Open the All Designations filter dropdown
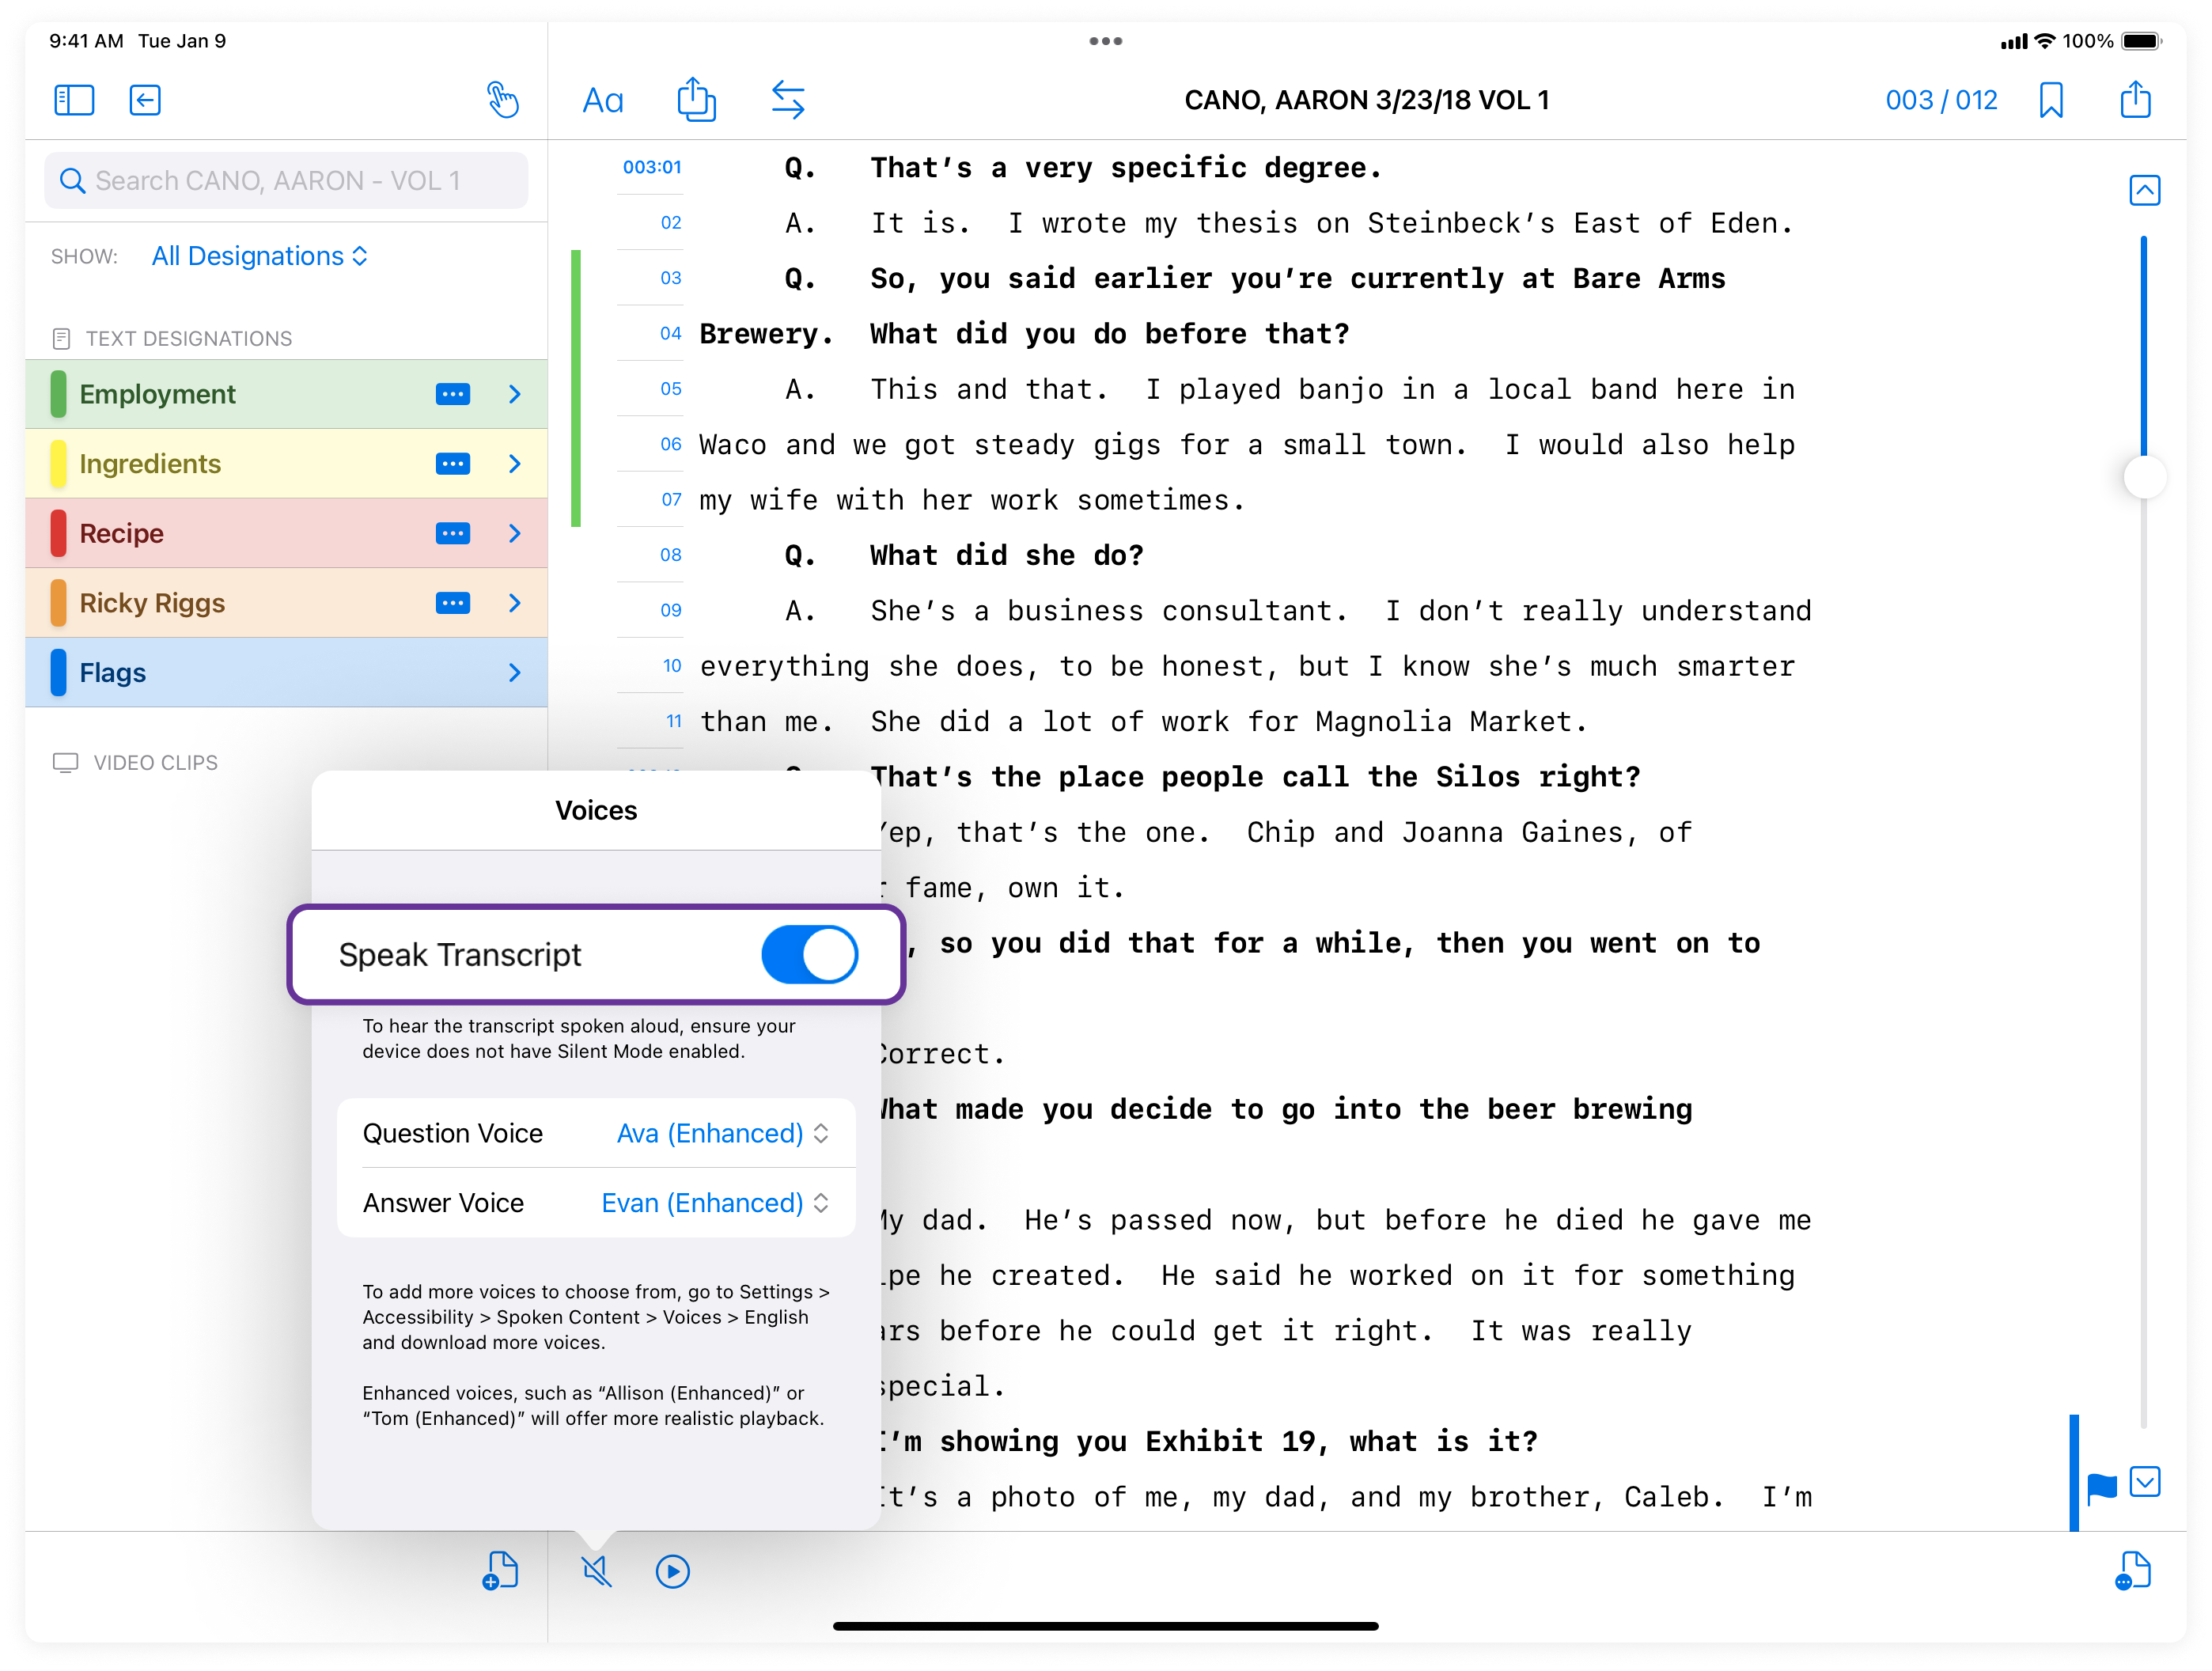The height and width of the screenshot is (1671, 2212). [260, 256]
